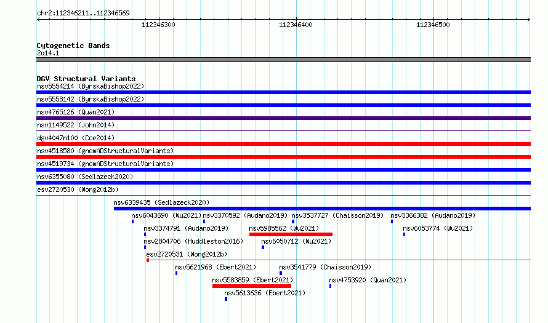Click the blue marker under nsv5621968
Screen dimensions: 548x323
click(x=177, y=273)
